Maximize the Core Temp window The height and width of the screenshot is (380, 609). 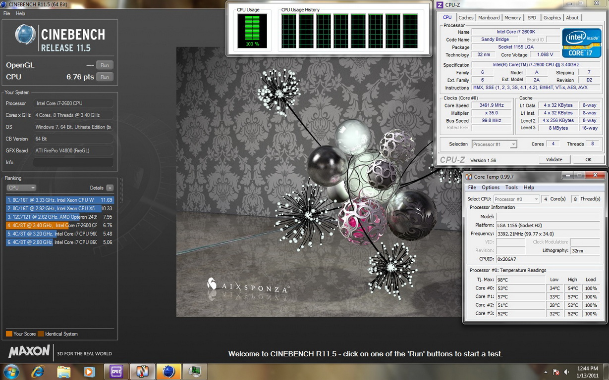[580, 175]
